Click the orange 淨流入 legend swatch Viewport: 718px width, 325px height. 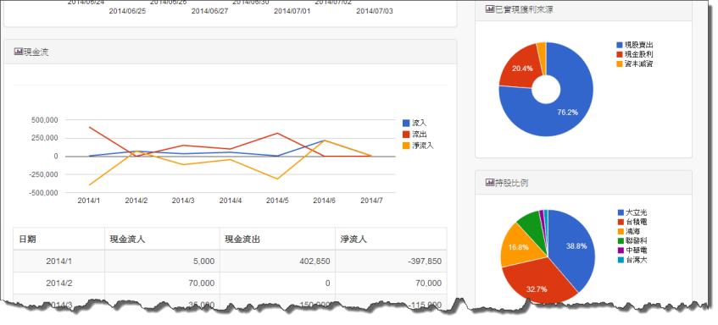pos(406,146)
